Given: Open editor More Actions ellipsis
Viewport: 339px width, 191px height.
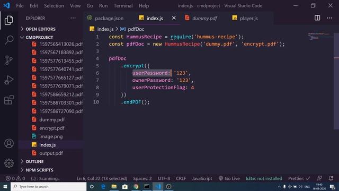Looking at the screenshot, I should [x=329, y=18].
